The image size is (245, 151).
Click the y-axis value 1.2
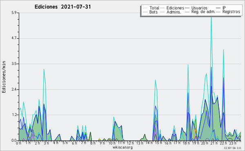[14, 115]
